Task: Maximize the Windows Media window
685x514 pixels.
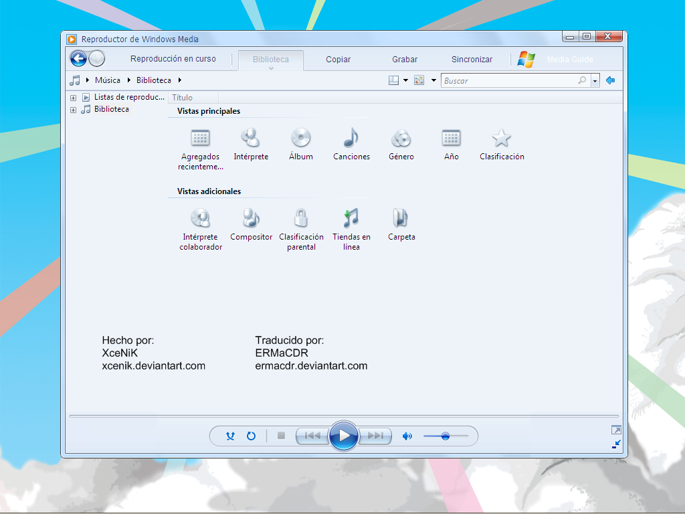Action: click(x=587, y=37)
